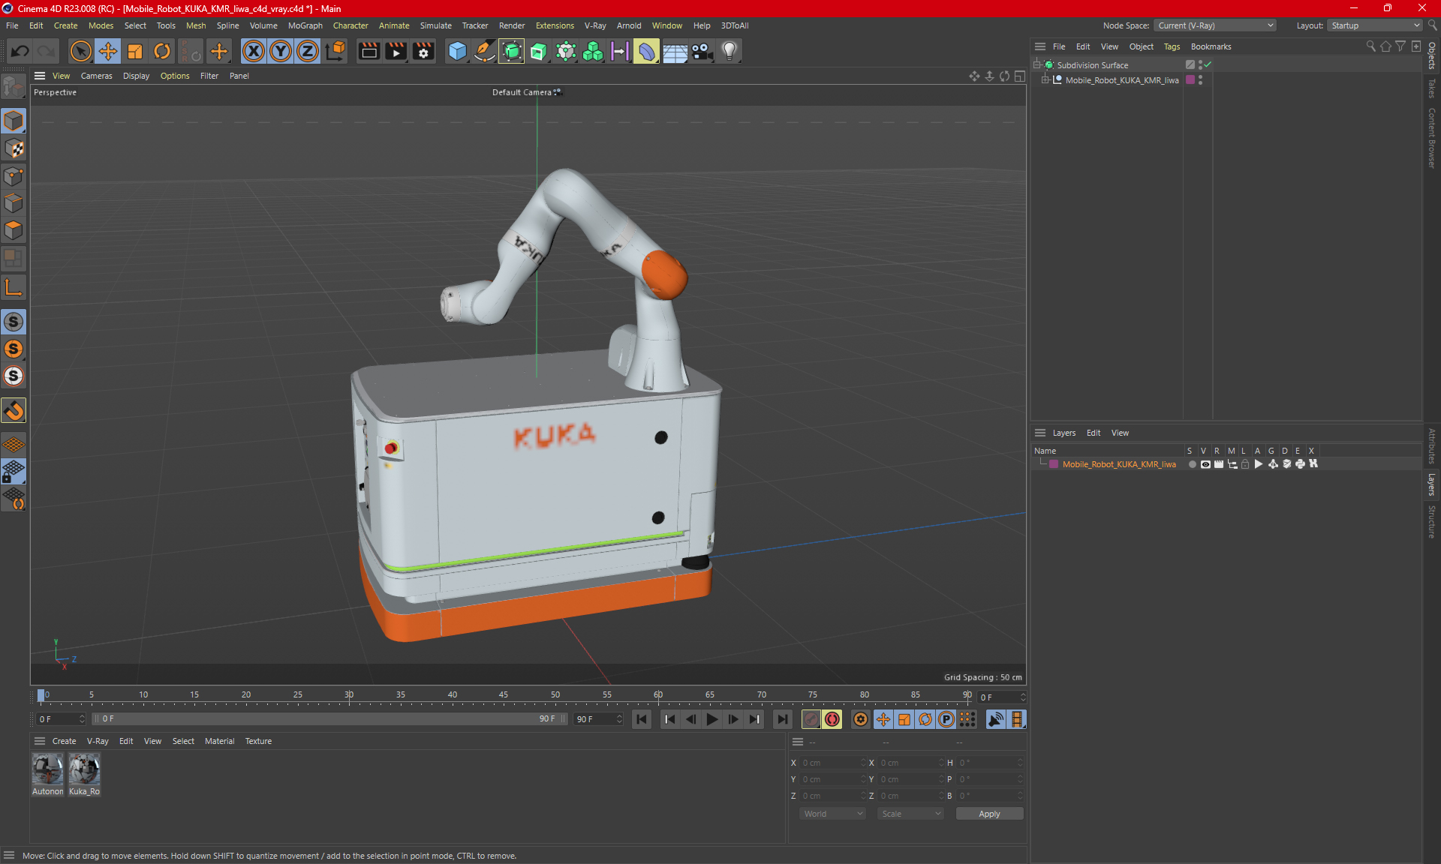Screen dimensions: 1441x864
Task: Select the Spline Pen tool
Action: coord(485,51)
